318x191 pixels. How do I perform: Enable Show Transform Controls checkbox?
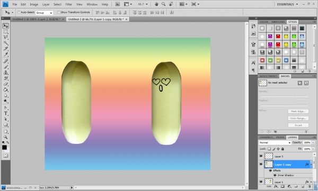pyautogui.click(x=59, y=12)
